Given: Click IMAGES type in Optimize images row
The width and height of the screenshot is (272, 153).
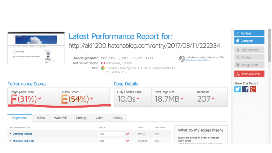Looking at the screenshot, I should point(141,134).
